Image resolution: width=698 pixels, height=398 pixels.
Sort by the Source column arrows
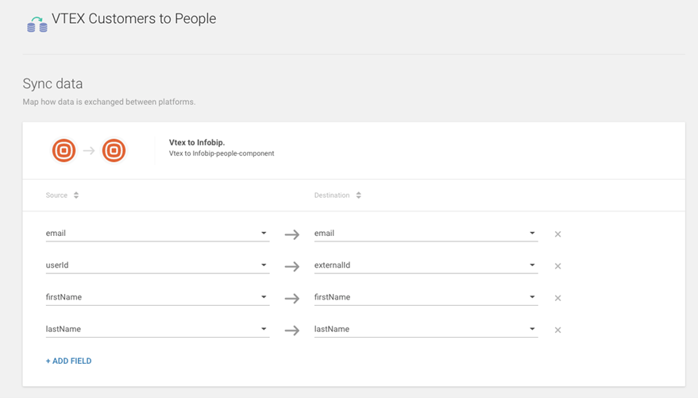click(x=76, y=195)
